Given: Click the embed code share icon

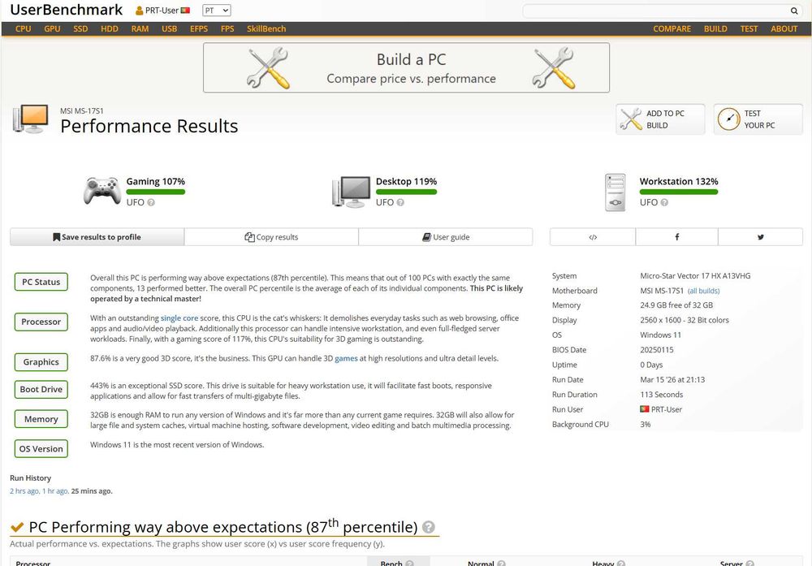Looking at the screenshot, I should (593, 237).
